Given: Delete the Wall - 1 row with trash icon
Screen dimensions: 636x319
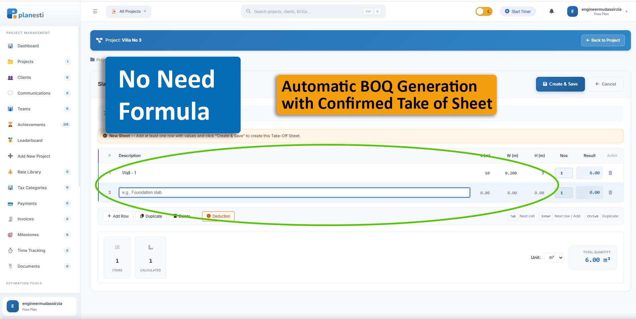Looking at the screenshot, I should [610, 173].
